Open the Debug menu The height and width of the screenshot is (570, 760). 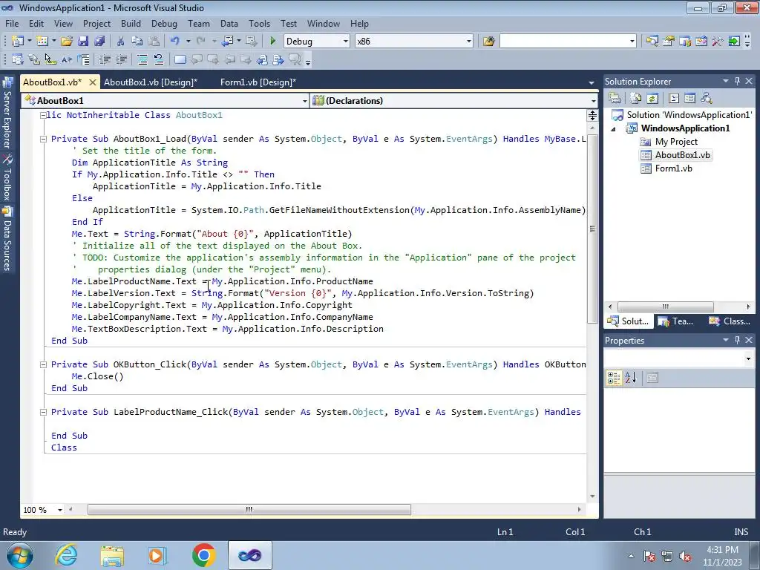pyautogui.click(x=164, y=23)
